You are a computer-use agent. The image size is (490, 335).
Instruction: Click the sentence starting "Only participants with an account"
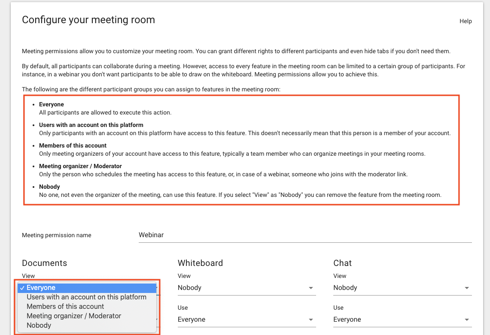(245, 133)
